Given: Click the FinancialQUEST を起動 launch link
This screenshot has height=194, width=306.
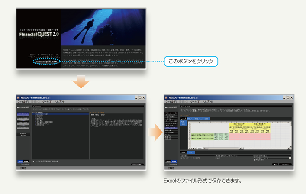Looking at the screenshot, I should [x=46, y=61].
